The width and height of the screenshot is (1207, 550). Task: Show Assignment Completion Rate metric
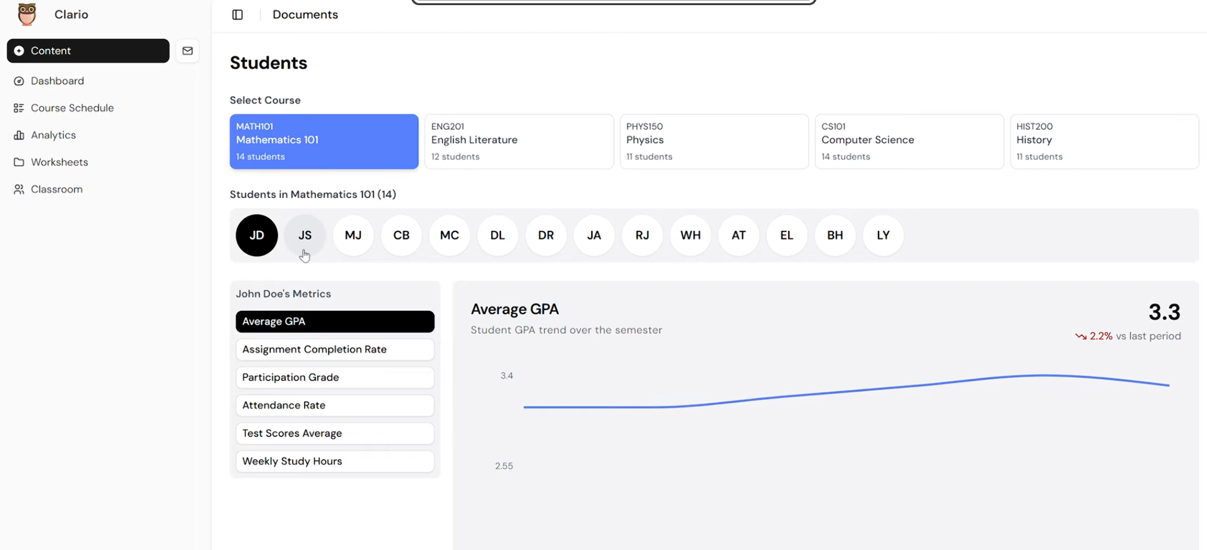[335, 349]
